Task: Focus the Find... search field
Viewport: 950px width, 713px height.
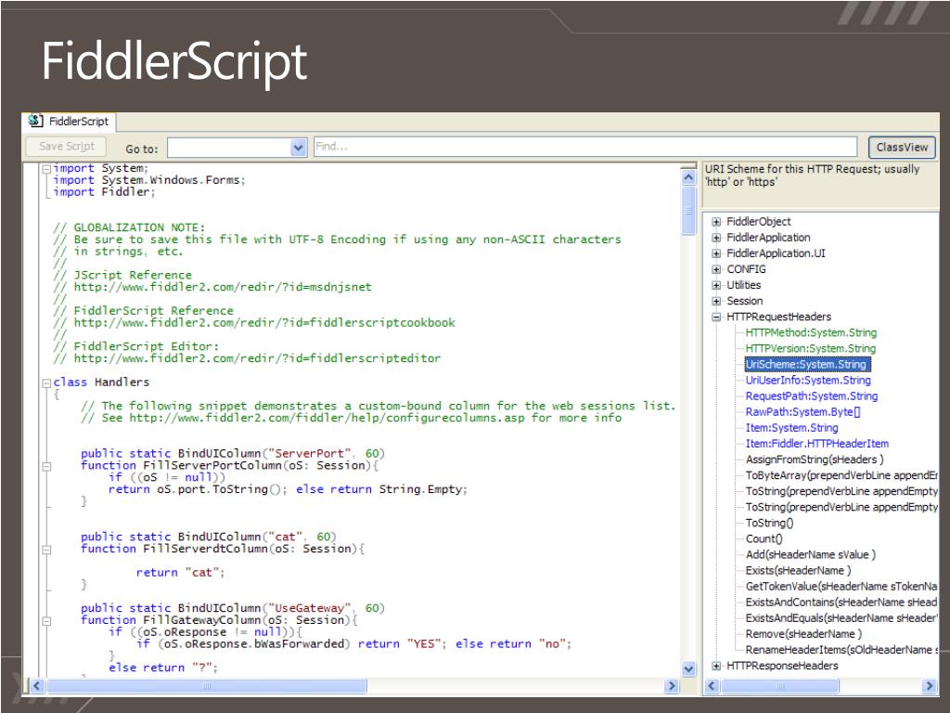Action: 585,147
